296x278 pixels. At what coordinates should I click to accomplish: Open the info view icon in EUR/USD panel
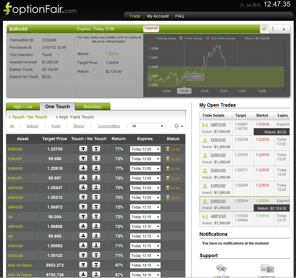pyautogui.click(x=273, y=28)
